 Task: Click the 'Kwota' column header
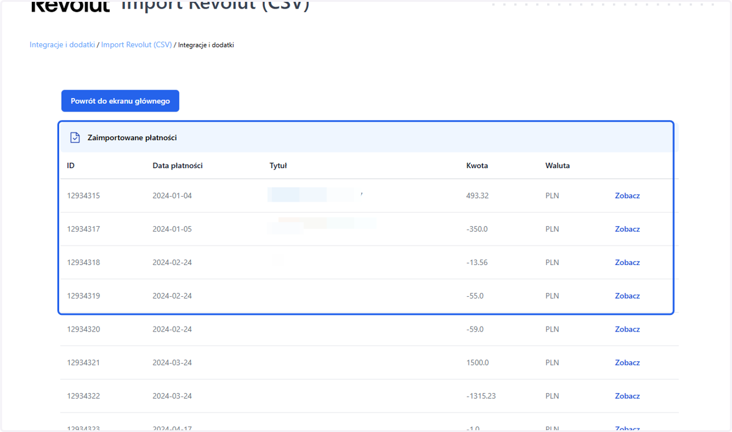coord(477,166)
